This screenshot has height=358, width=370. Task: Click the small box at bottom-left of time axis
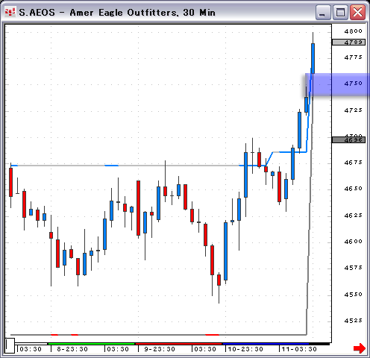[10, 345]
